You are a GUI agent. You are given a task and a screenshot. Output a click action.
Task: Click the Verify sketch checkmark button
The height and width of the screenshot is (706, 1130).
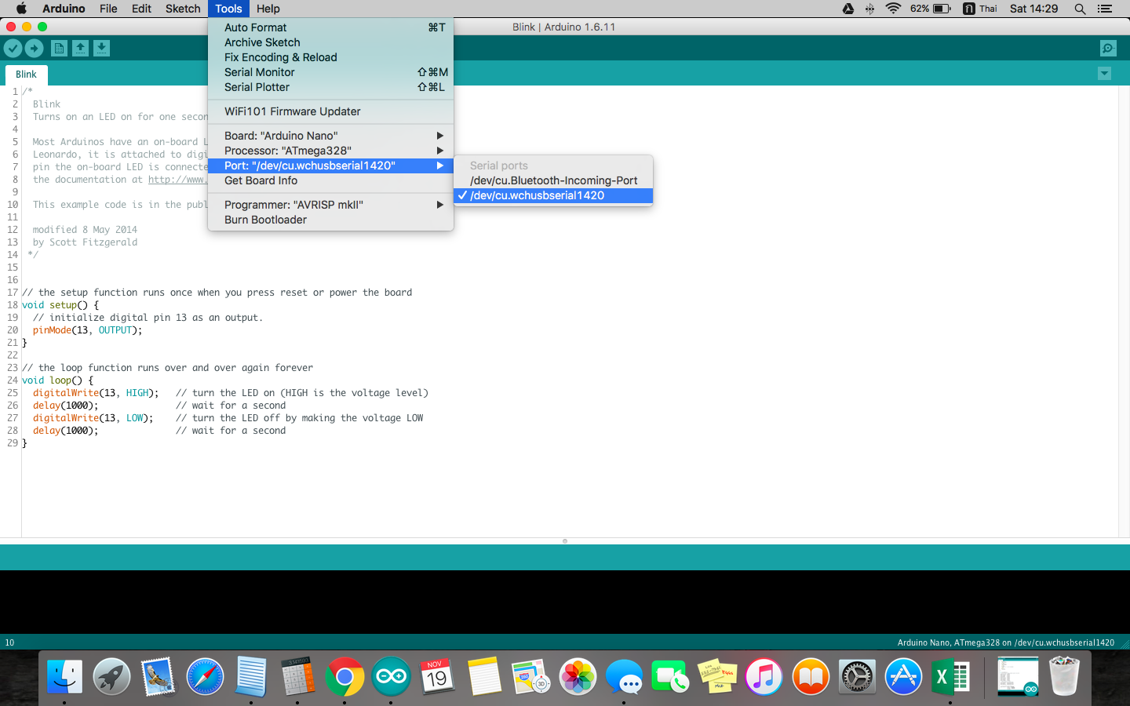13,49
